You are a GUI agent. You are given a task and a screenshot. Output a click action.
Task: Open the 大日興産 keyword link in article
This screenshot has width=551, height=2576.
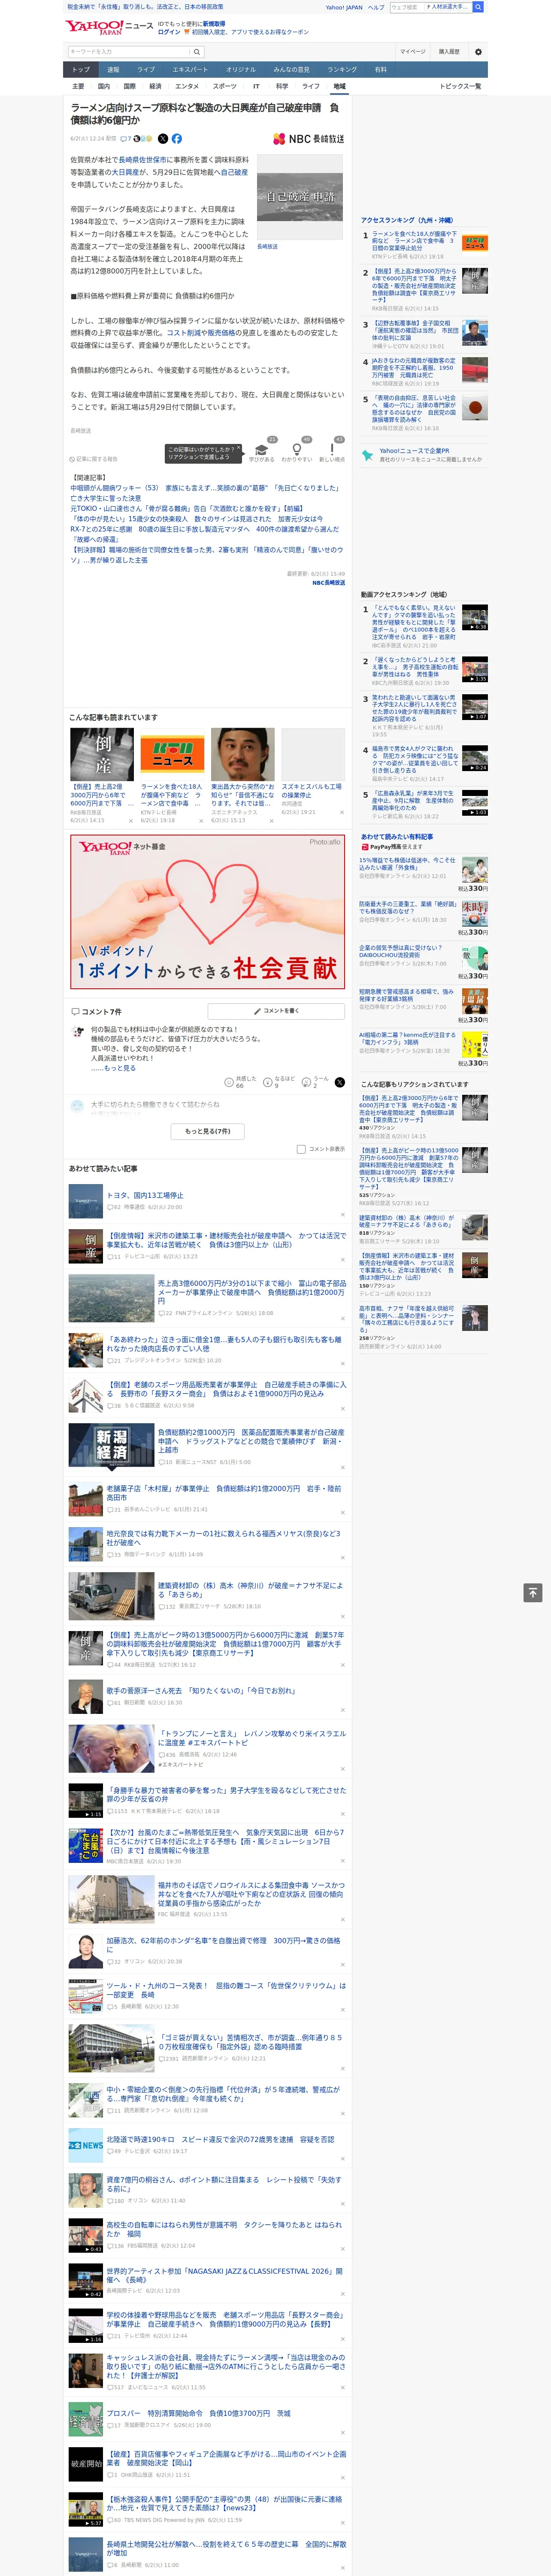pyautogui.click(x=125, y=172)
